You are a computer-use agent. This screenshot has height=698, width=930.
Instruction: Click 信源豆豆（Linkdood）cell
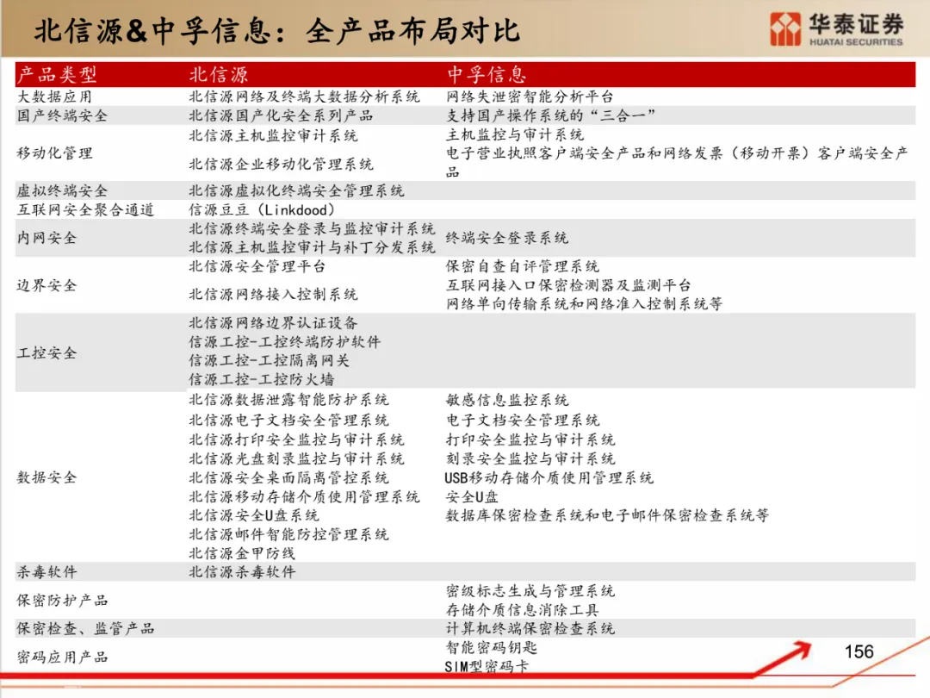tap(262, 210)
